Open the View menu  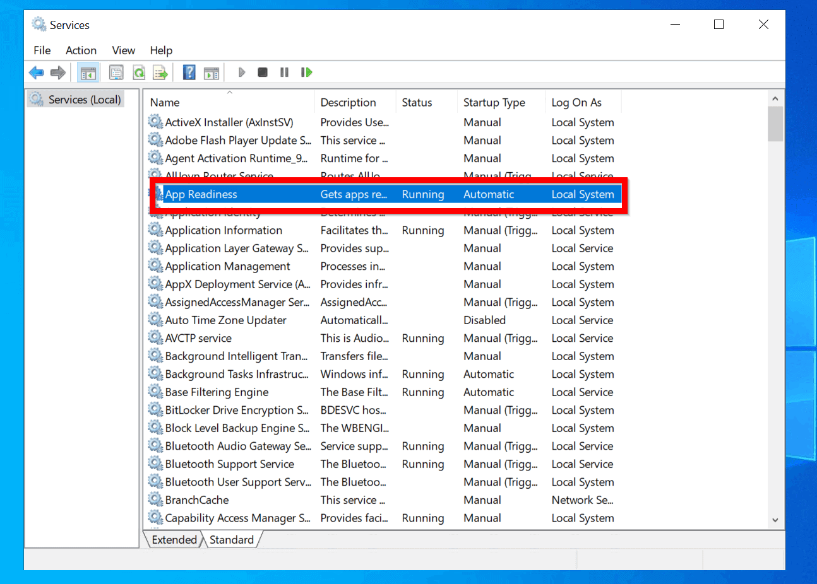[123, 50]
